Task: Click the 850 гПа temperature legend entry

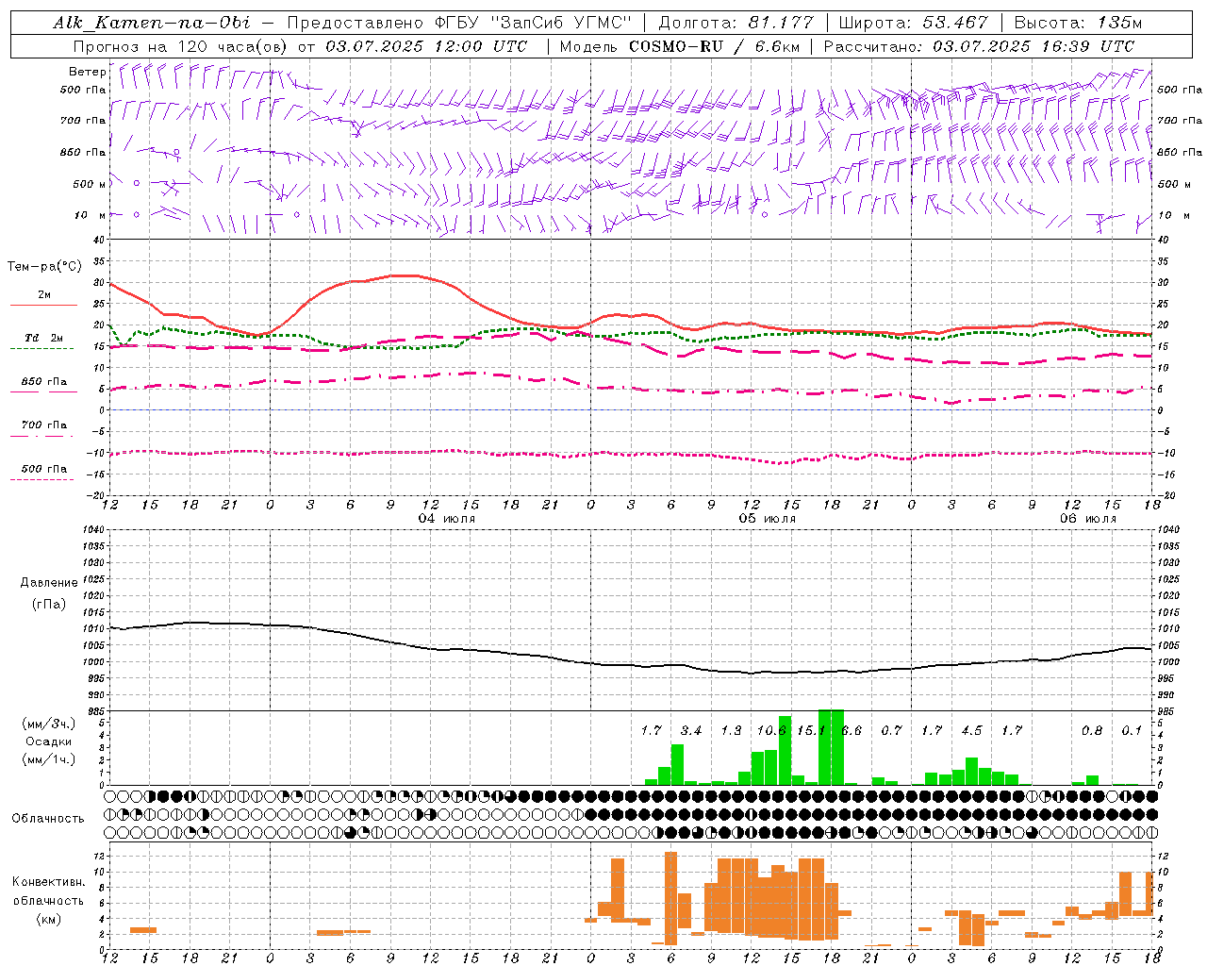Action: (x=44, y=382)
